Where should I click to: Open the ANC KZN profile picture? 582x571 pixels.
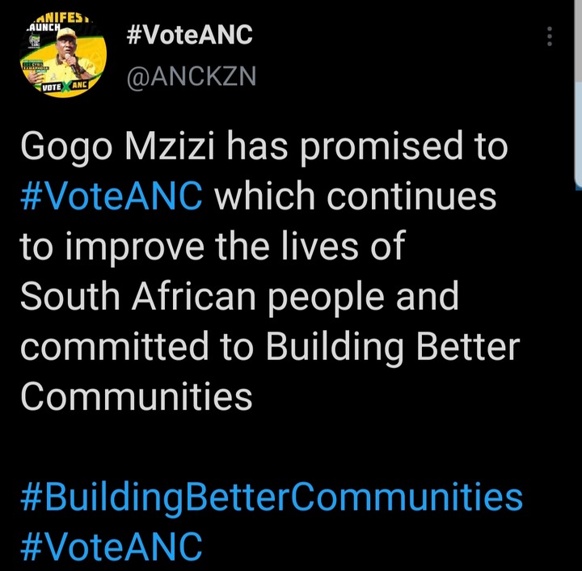pos(63,56)
